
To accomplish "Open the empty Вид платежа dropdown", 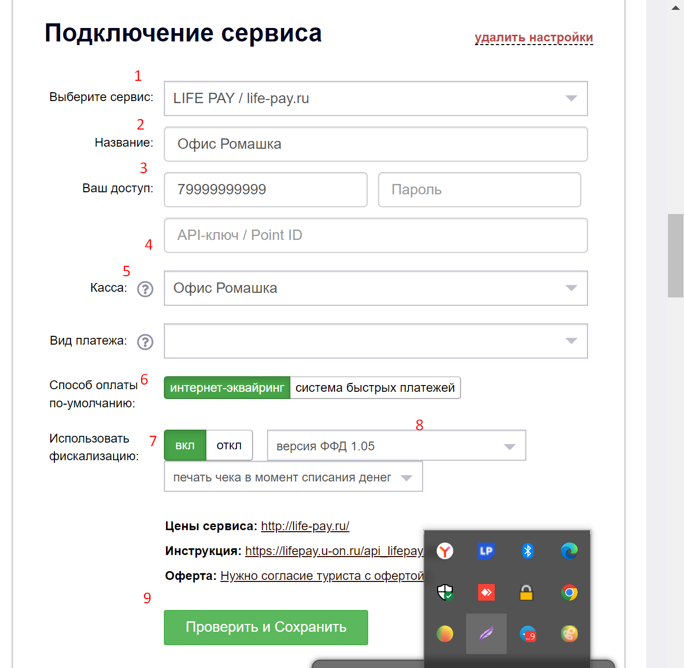I will pyautogui.click(x=376, y=341).
